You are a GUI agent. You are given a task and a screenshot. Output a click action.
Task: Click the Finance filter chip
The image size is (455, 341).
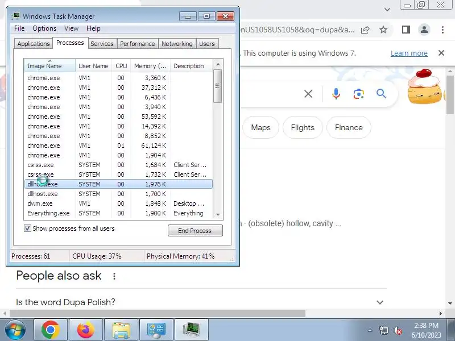tap(349, 127)
